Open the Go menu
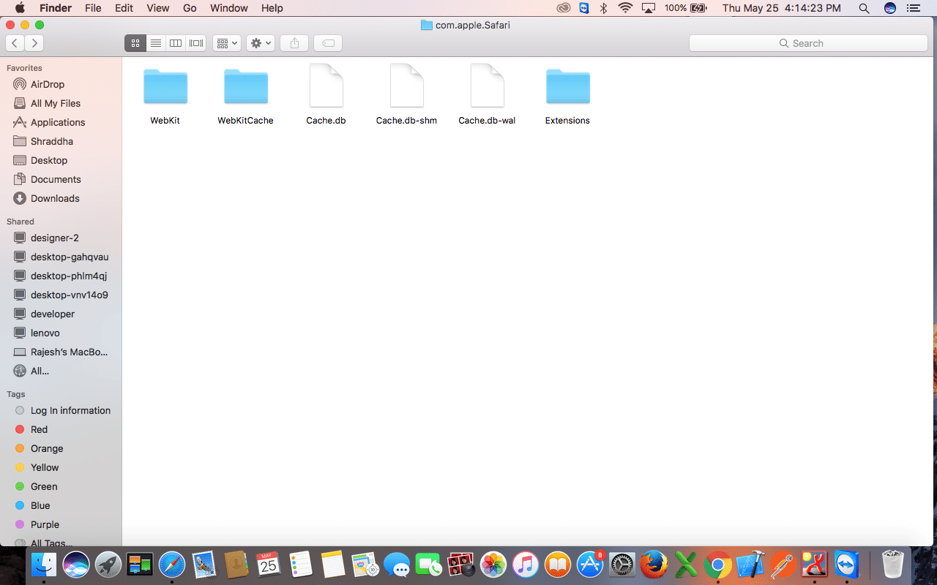The image size is (937, 585). pos(190,8)
